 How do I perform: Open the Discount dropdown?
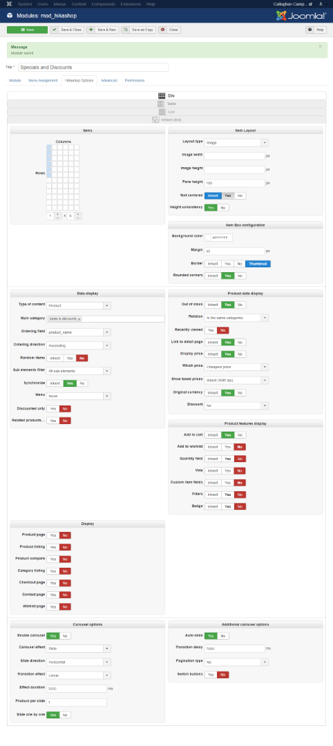[x=236, y=405]
